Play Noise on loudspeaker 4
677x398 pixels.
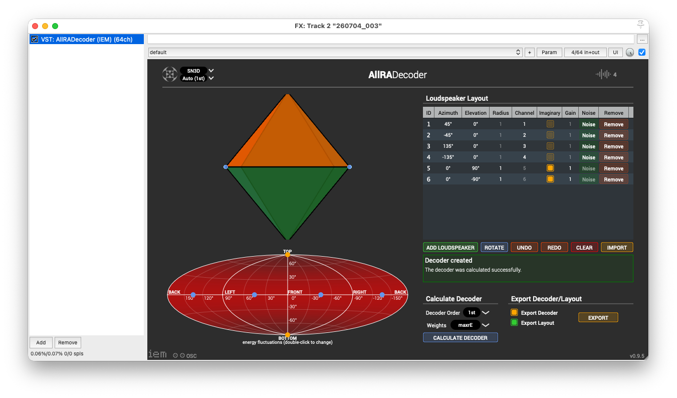pos(589,157)
